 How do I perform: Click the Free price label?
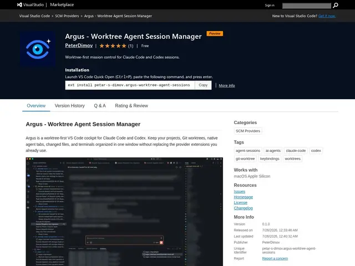(x=145, y=46)
